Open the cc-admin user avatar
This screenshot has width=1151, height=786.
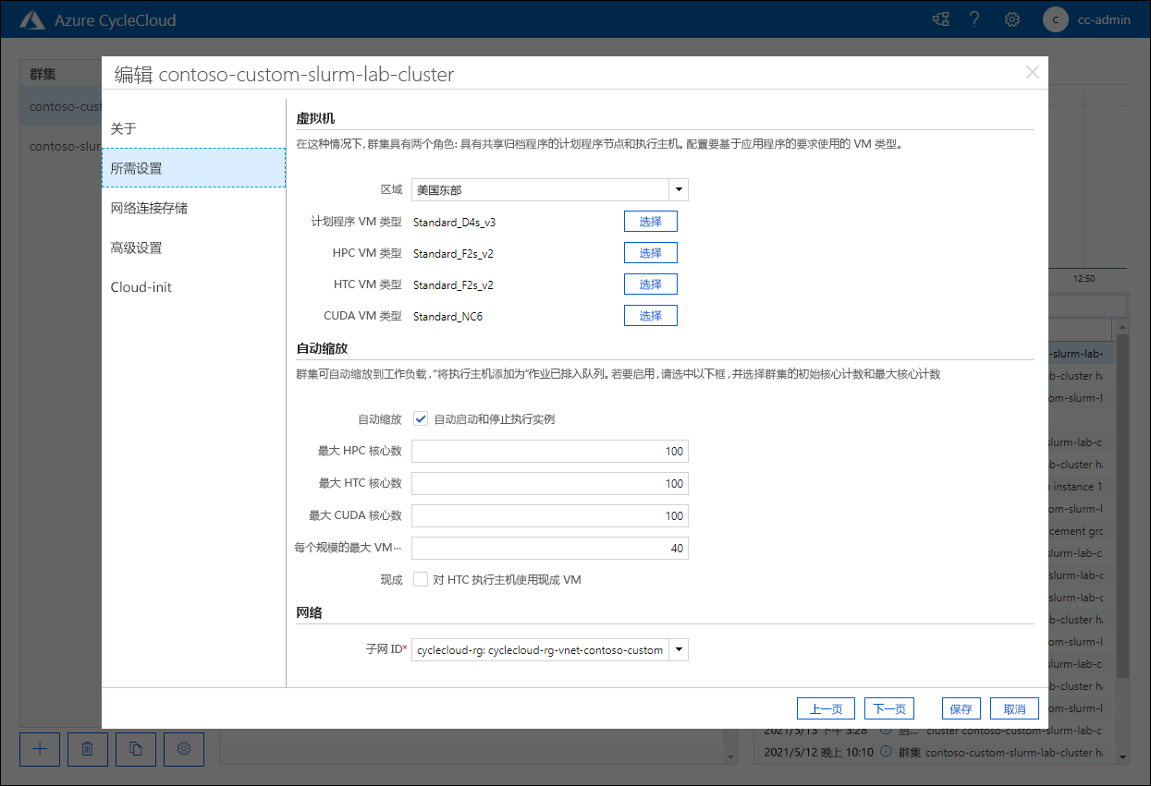(x=1056, y=19)
